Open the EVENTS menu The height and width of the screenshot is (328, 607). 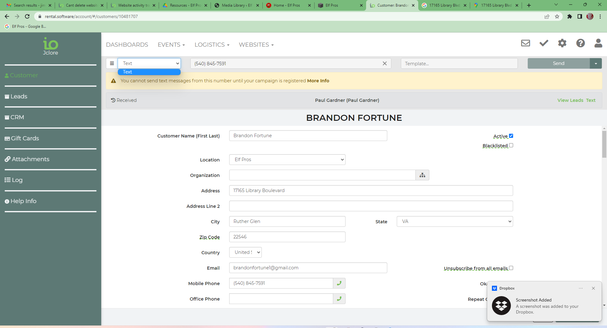[171, 45]
